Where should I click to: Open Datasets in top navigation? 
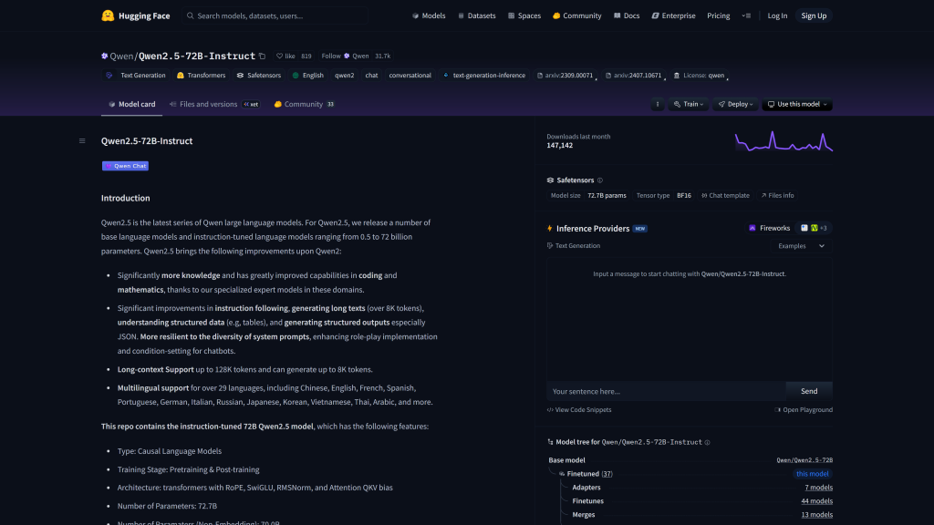click(476, 16)
